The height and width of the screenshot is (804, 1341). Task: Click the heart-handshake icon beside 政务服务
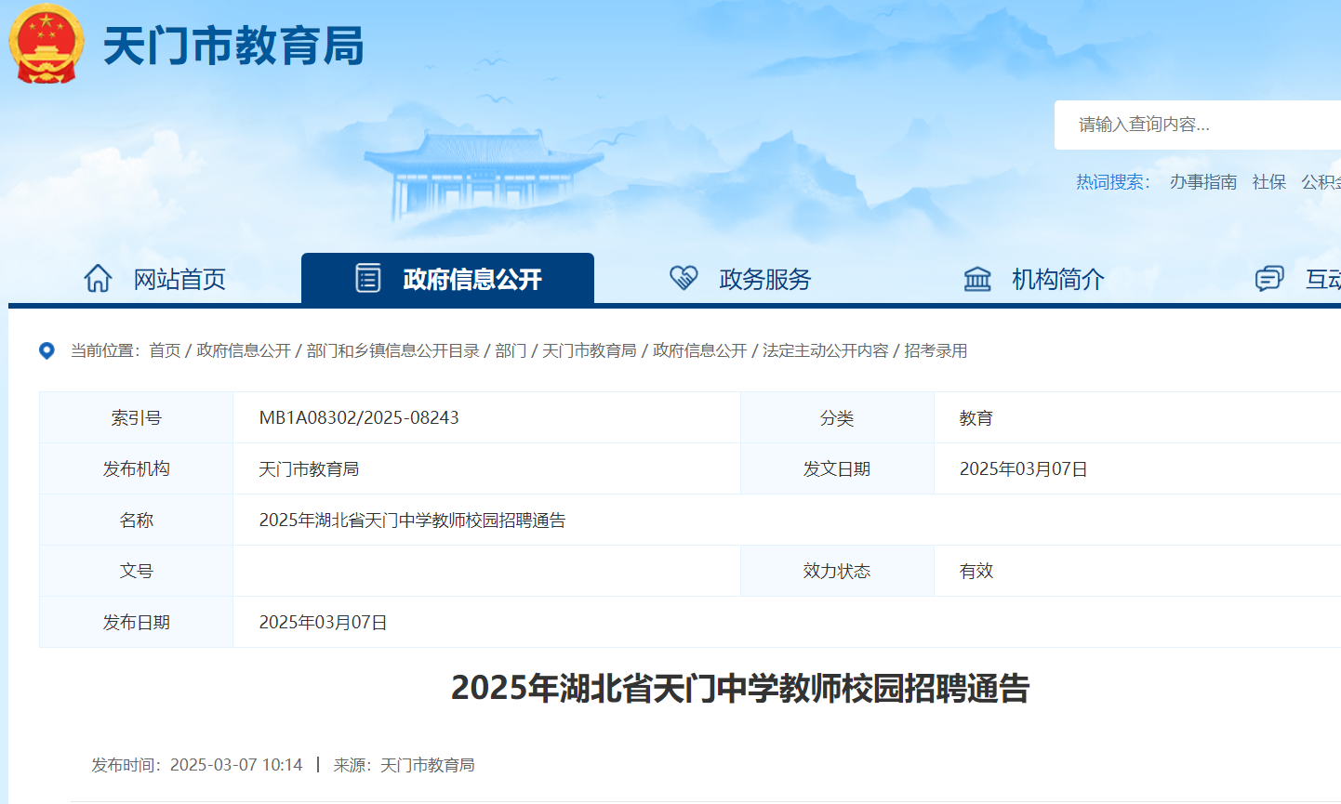pyautogui.click(x=684, y=278)
